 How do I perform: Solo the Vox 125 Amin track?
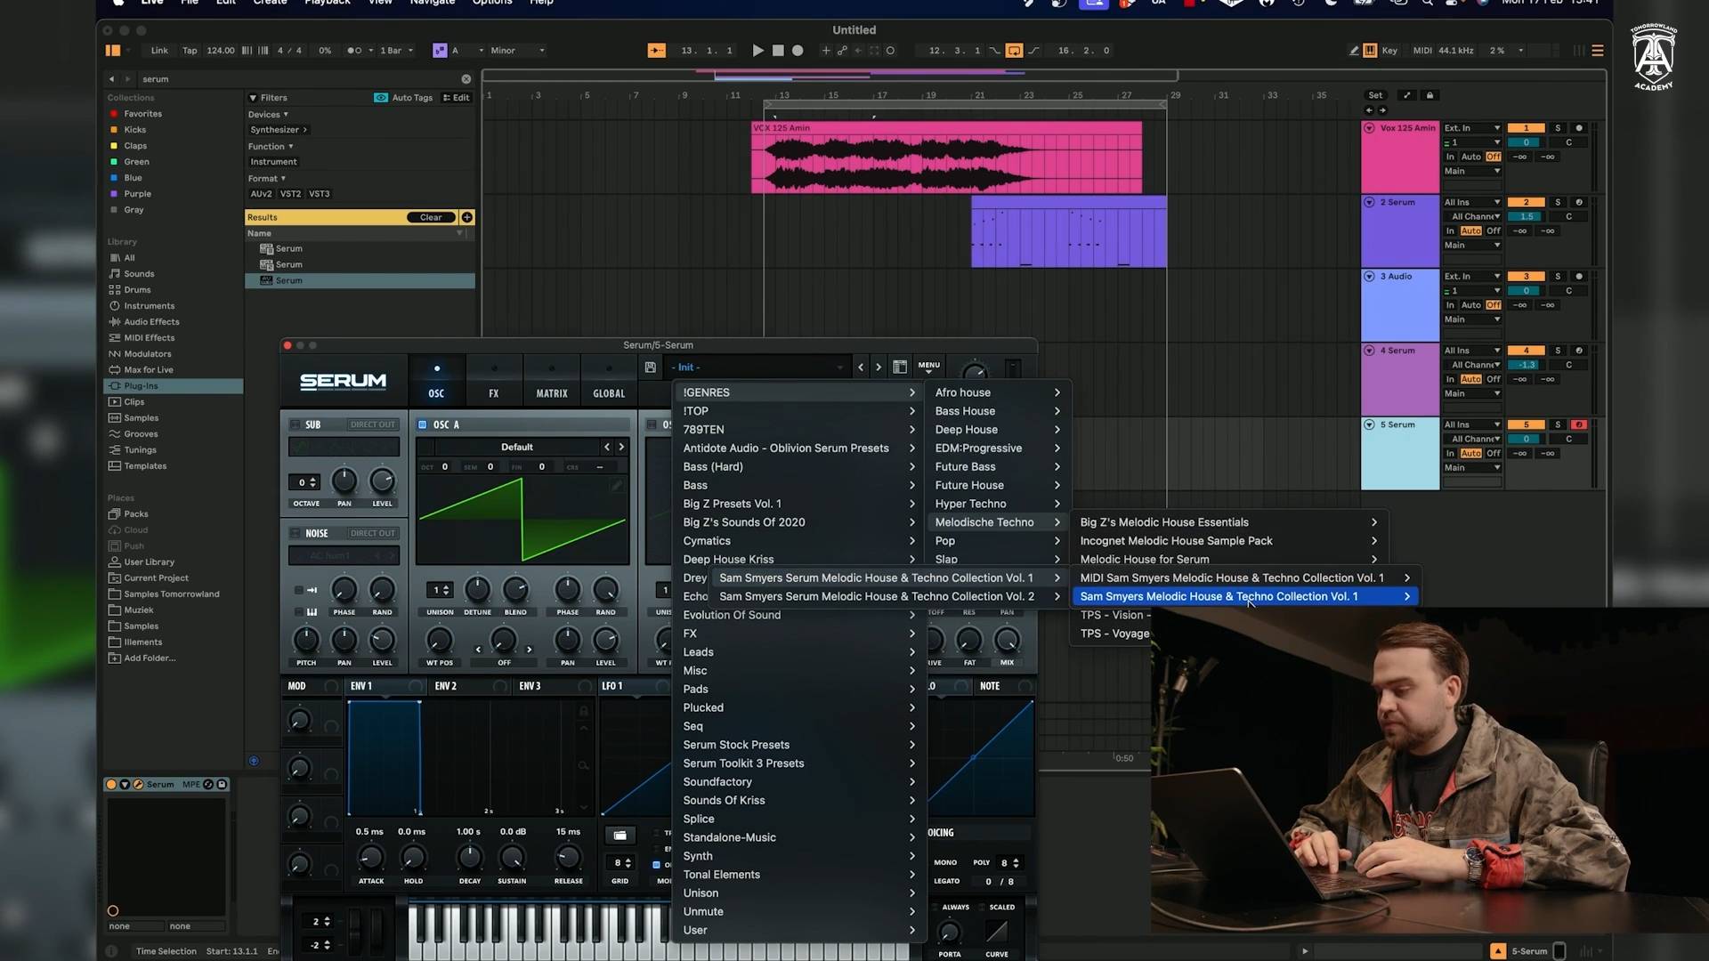[x=1558, y=128]
